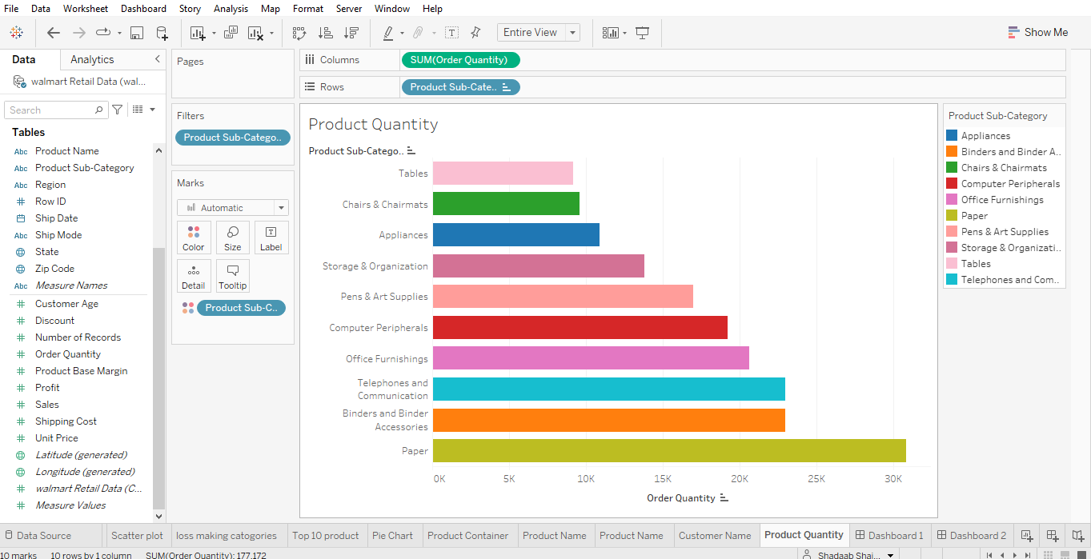1091x559 pixels.
Task: Click the Paper bar in the chart
Action: tap(669, 451)
